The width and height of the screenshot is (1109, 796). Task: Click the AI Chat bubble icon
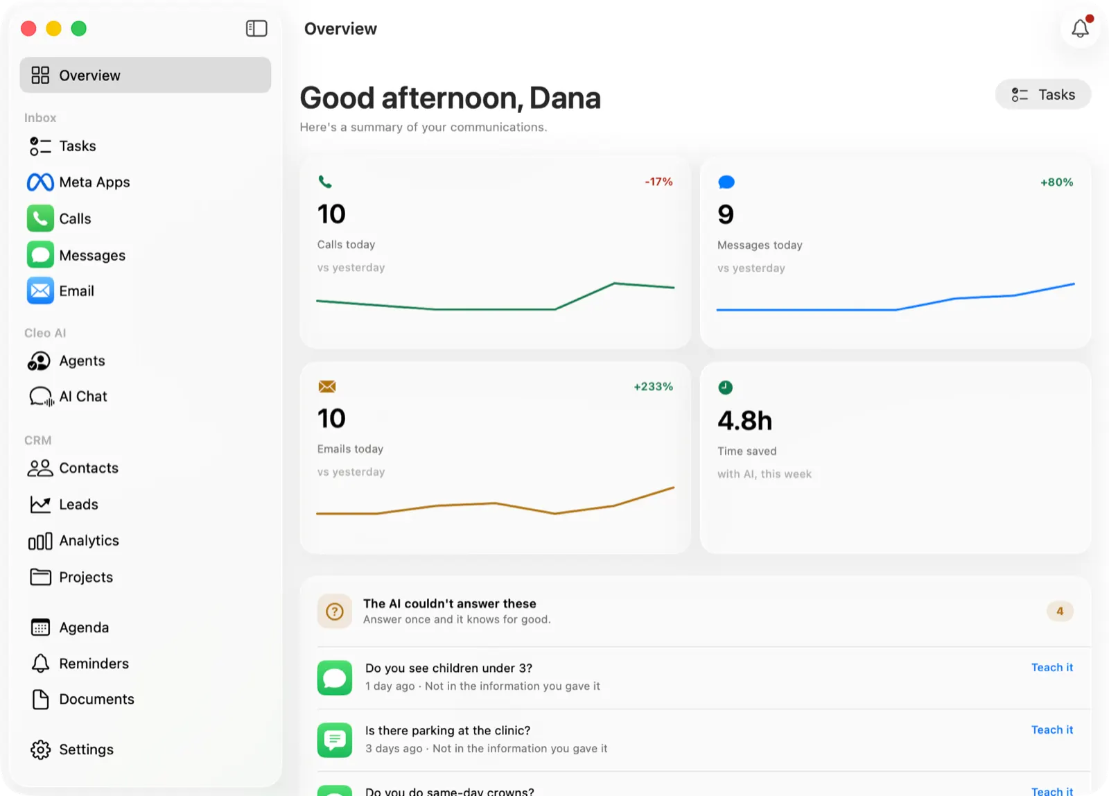[41, 397]
